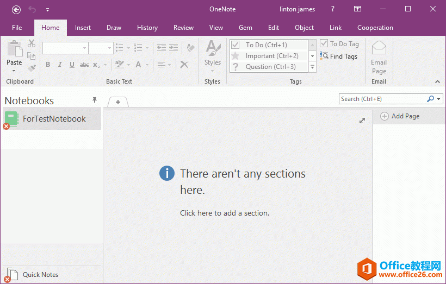Expand the Bullets style arrow

click(x=128, y=48)
